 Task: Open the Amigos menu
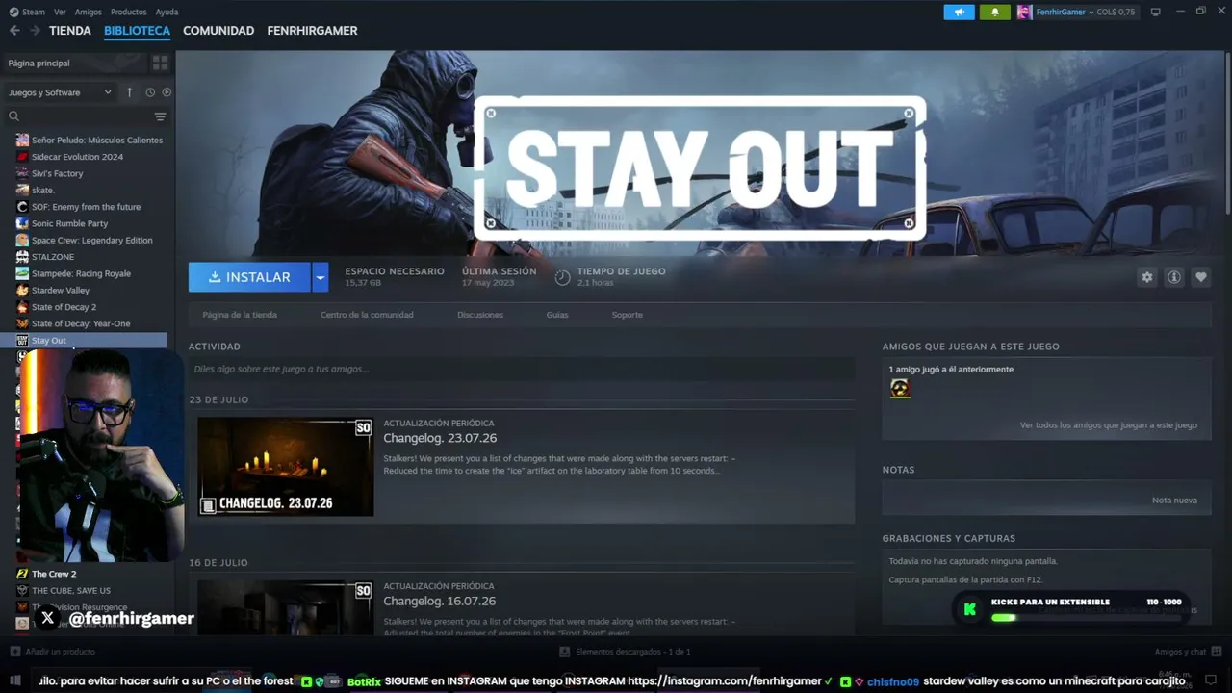point(88,12)
